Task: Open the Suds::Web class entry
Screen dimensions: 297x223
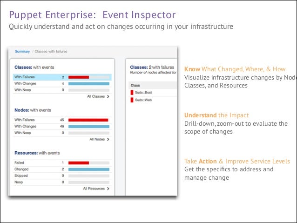Action: tap(143, 100)
